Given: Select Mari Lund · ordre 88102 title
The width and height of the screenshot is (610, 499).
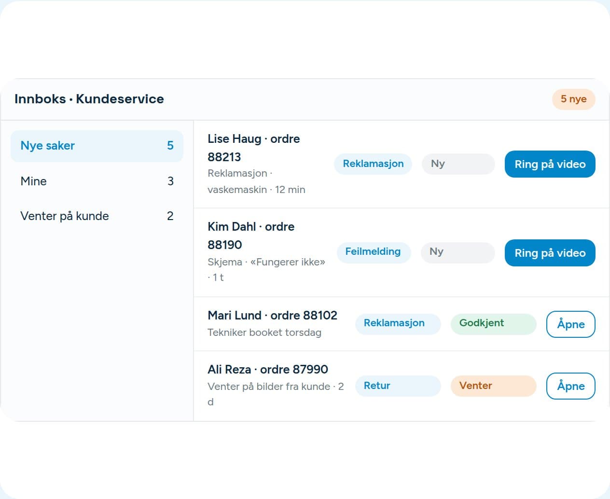Looking at the screenshot, I should (272, 316).
